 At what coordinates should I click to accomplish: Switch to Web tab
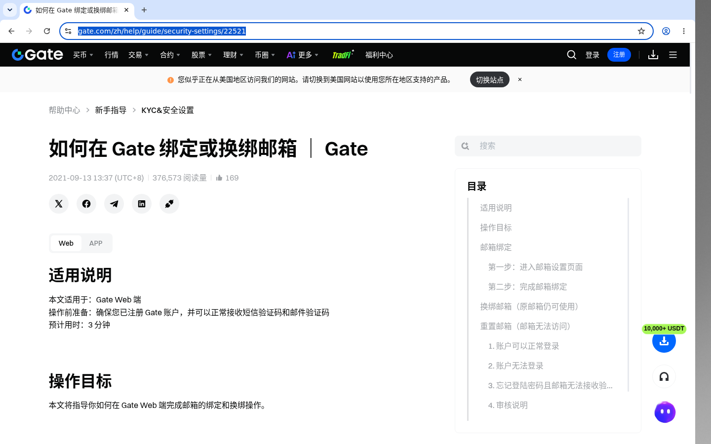click(x=66, y=243)
